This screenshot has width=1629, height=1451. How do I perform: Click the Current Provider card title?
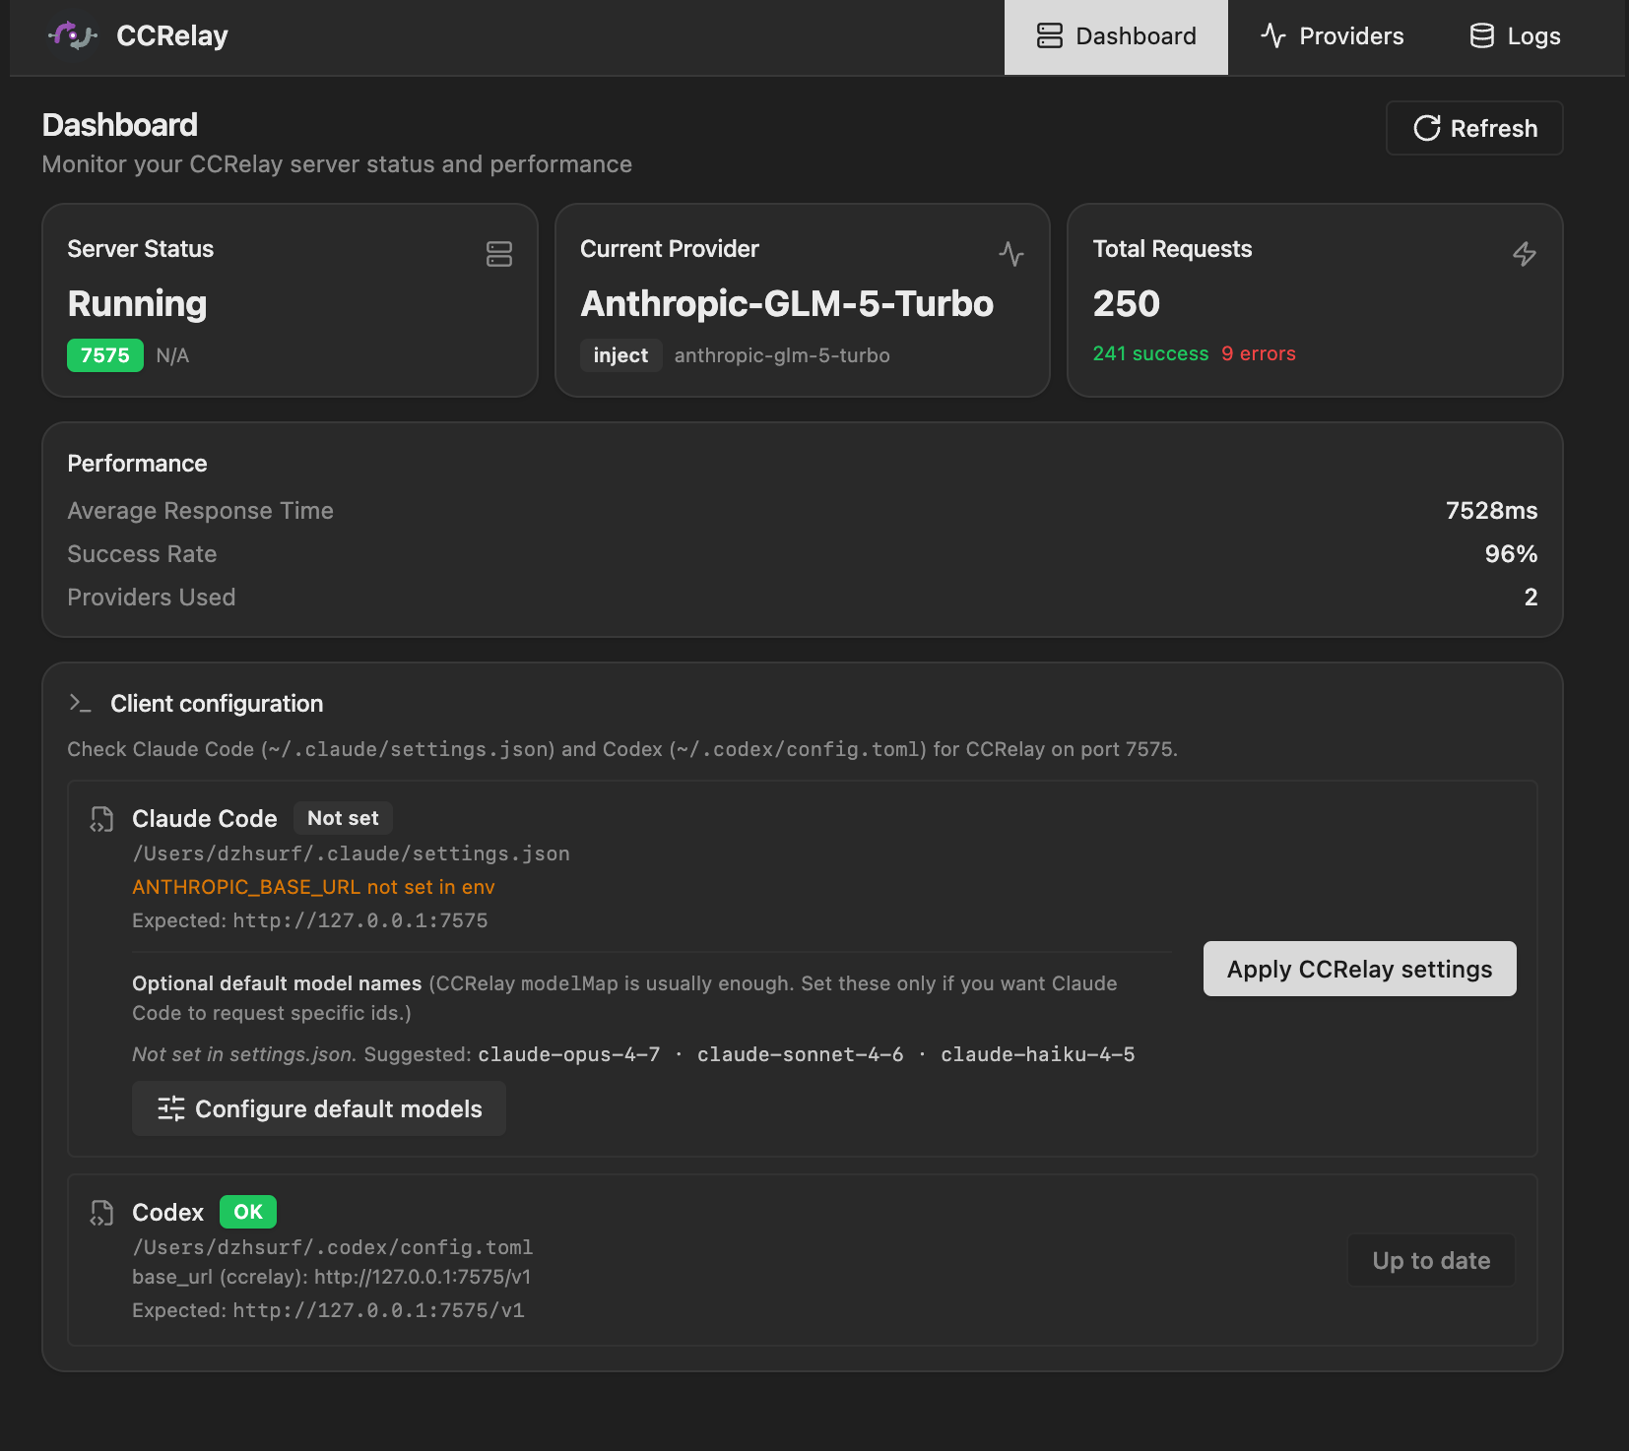point(670,249)
